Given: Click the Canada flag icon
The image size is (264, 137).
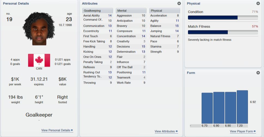Looking at the screenshot, I should tap(39, 60).
